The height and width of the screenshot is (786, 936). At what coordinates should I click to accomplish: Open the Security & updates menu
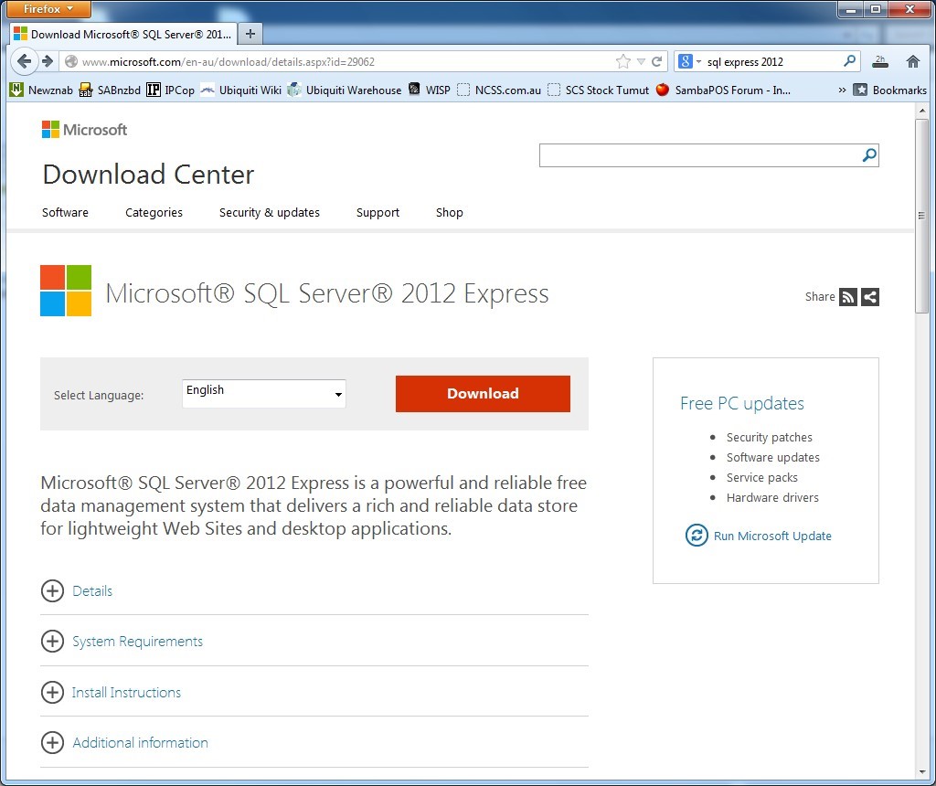coord(269,212)
